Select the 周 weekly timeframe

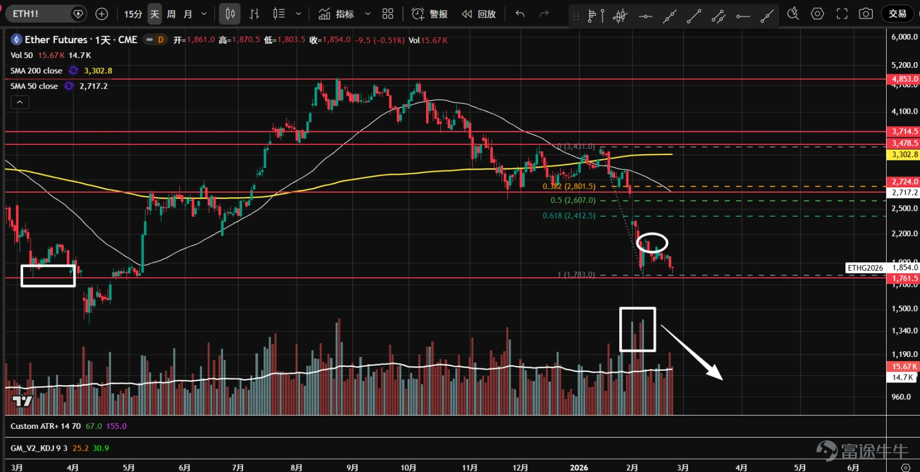[x=171, y=14]
